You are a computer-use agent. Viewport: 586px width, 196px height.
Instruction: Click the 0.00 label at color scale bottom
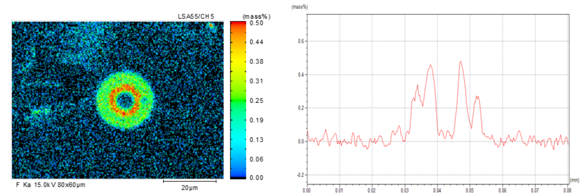click(256, 178)
